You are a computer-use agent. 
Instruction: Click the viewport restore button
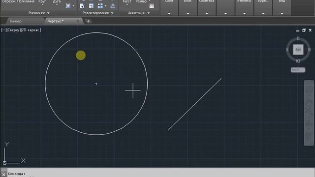point(304,30)
